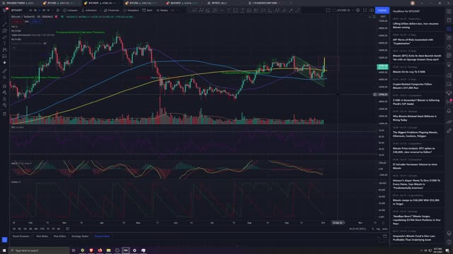Open the Text Notes tab
This screenshot has height=254, width=453.
tap(42, 236)
